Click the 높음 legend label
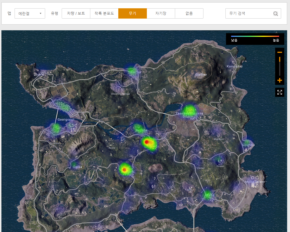 [276, 40]
